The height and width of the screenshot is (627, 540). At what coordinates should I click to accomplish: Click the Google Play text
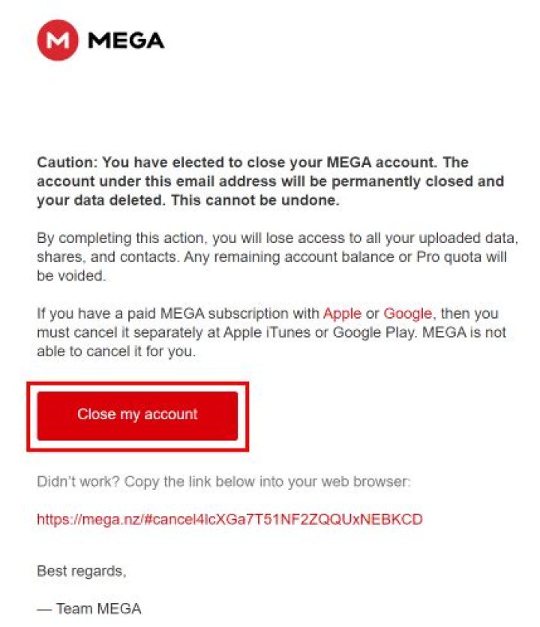[x=373, y=332]
